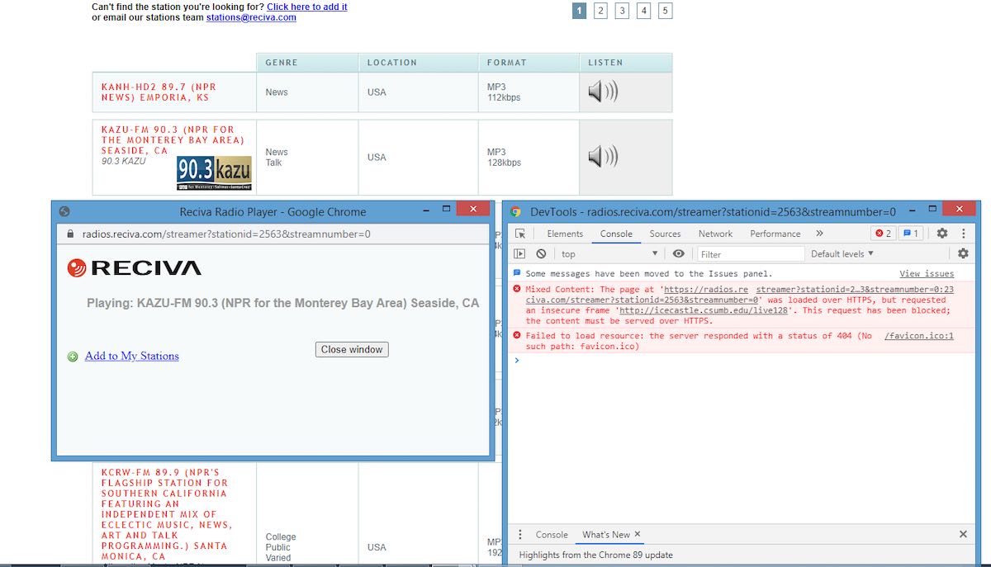Expand more DevTools panels with the chevron

(818, 234)
